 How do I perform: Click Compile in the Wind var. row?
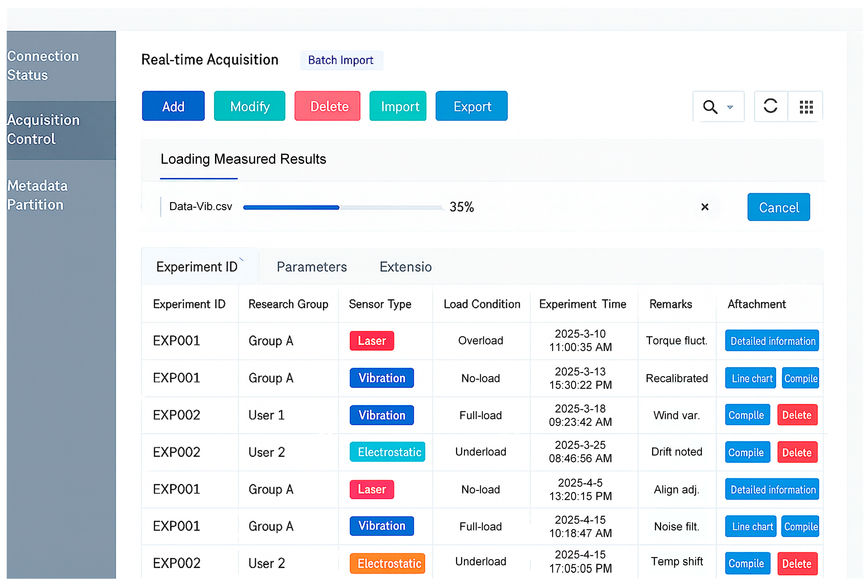[747, 415]
